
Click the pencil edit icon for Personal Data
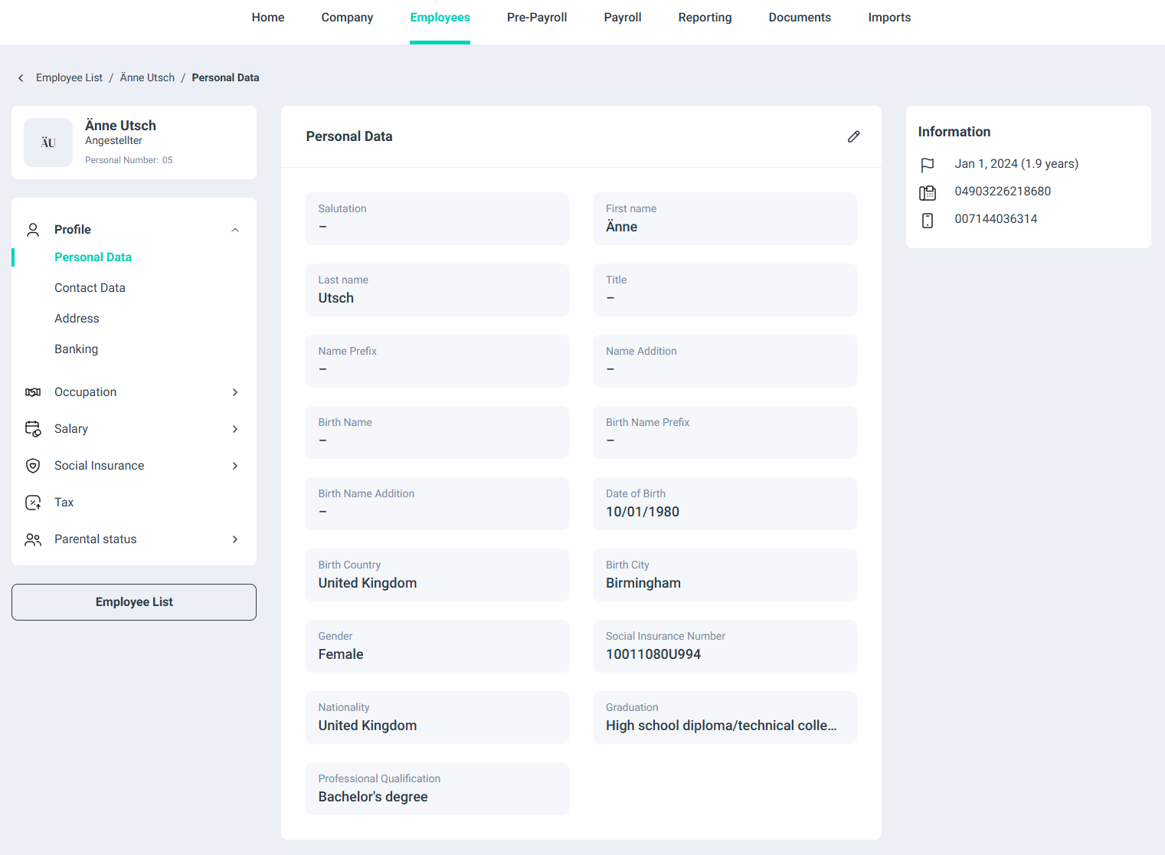pyautogui.click(x=853, y=136)
